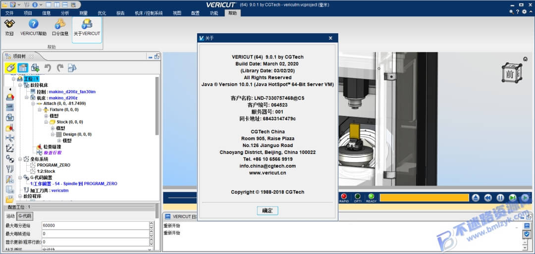Image resolution: width=535 pixels, height=254 pixels.
Task: Click the tools icon in the title toolbar
Action: coord(26,5)
